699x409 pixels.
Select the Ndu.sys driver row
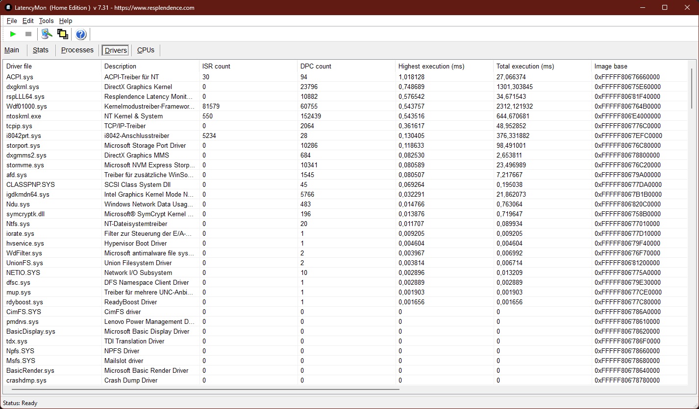click(x=346, y=204)
